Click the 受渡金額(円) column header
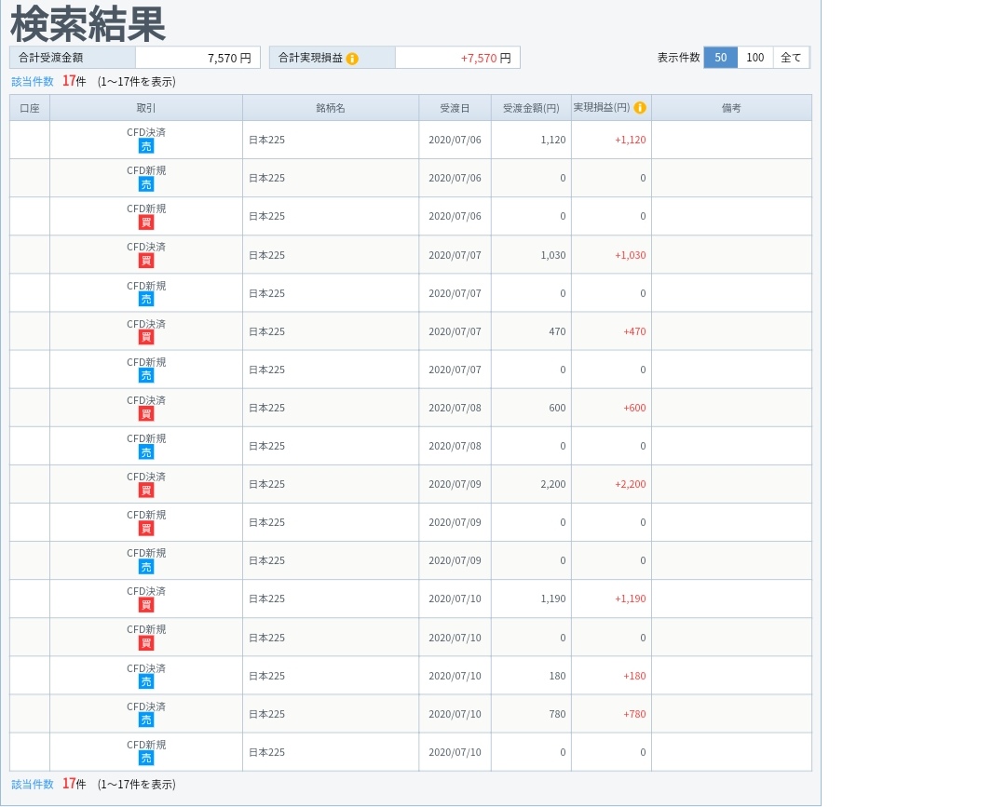This screenshot has height=807, width=1006. click(x=531, y=108)
